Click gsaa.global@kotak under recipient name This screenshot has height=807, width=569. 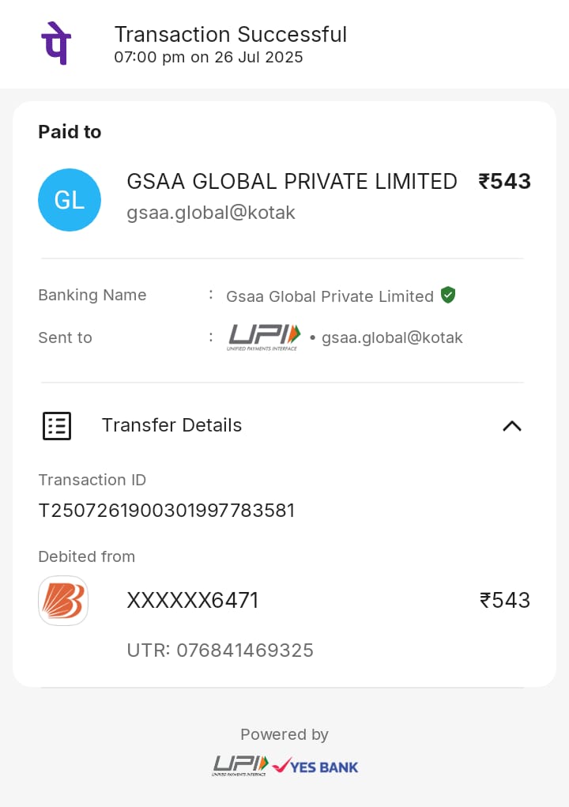[211, 213]
